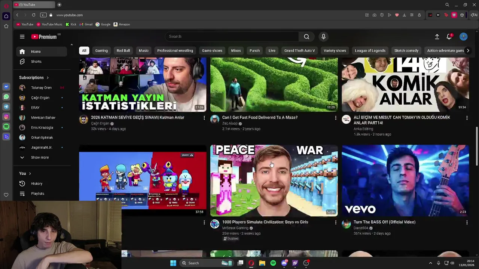Play the hedge maze video thumbnail
Viewport: 479px width, 269px height.
tap(274, 85)
